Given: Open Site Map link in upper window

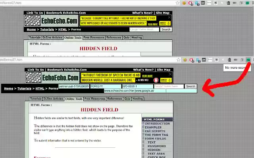Looking at the screenshot, I should click(x=163, y=13).
